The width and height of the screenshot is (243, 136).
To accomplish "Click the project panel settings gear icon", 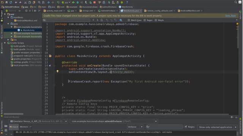I will click(x=35, y=11).
